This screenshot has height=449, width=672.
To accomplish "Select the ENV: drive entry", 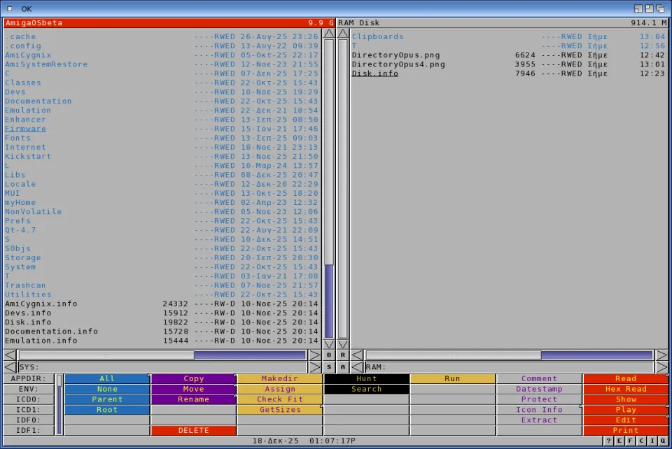I will point(28,389).
